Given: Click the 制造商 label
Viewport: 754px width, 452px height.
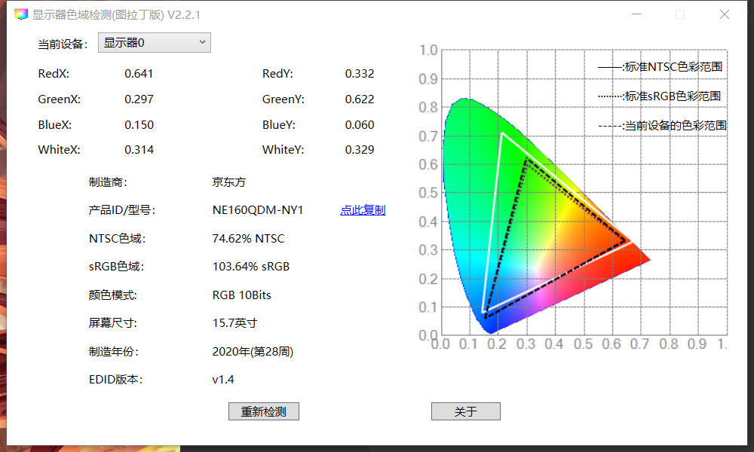Looking at the screenshot, I should tap(108, 182).
